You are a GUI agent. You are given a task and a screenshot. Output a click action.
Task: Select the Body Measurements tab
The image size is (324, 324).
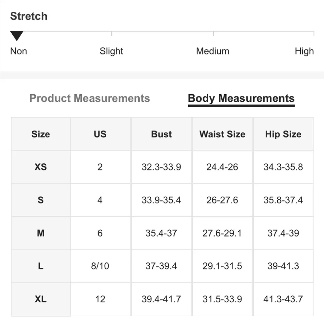tap(241, 98)
